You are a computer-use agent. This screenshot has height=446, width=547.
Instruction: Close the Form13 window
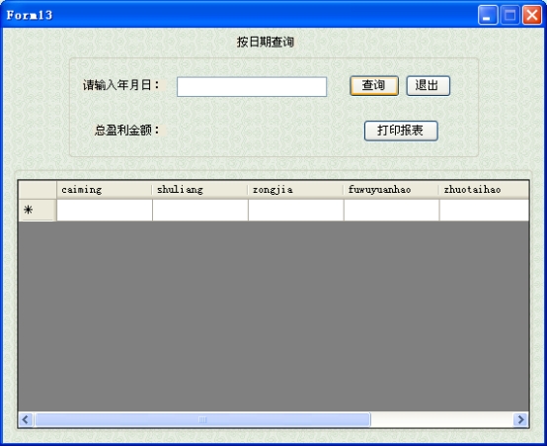click(x=532, y=16)
